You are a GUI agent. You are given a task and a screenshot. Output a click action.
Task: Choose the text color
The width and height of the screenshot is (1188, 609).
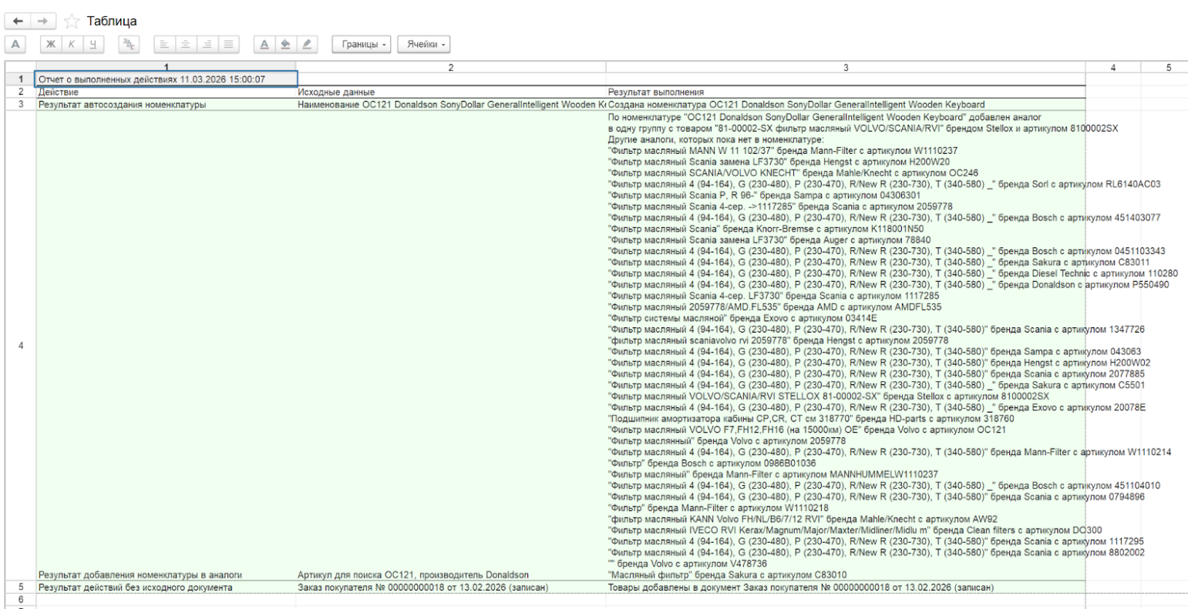[264, 45]
